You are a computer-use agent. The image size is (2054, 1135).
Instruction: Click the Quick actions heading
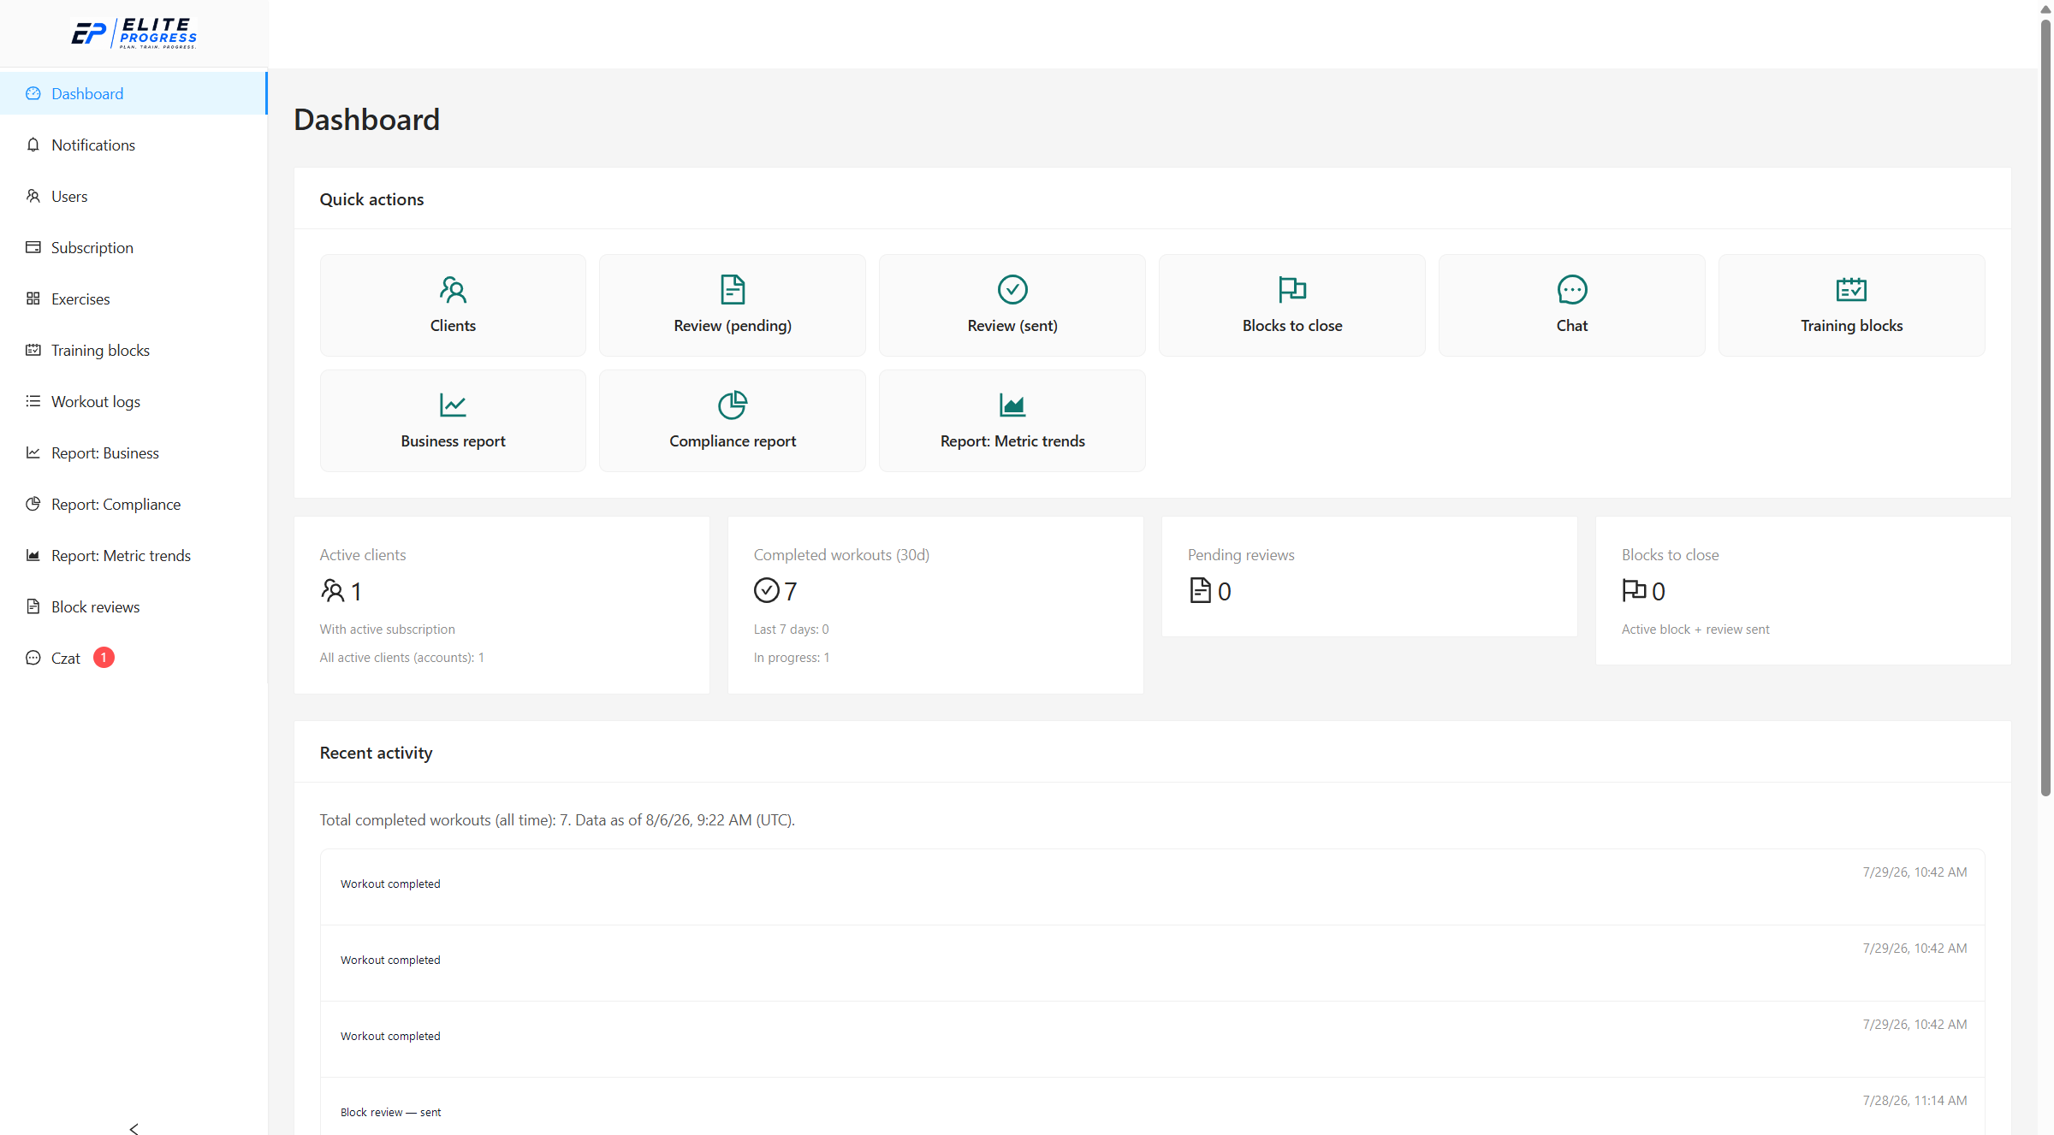[371, 199]
